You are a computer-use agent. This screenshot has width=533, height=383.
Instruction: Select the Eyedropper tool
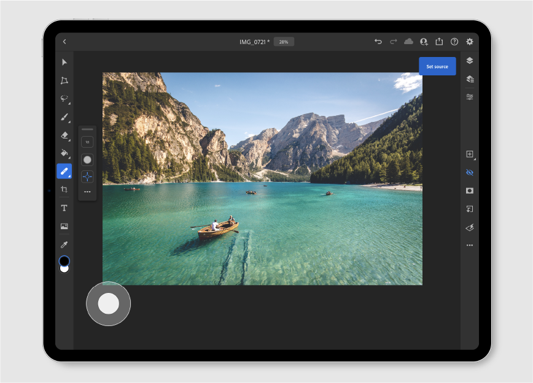(x=64, y=245)
